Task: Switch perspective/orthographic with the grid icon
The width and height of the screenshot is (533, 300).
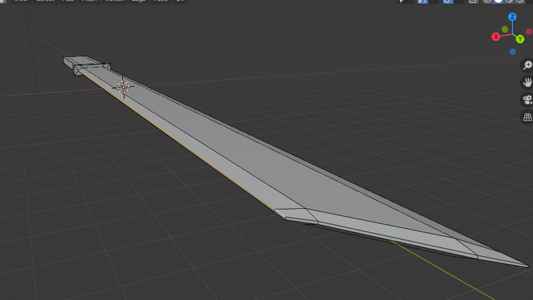Action: 527,117
